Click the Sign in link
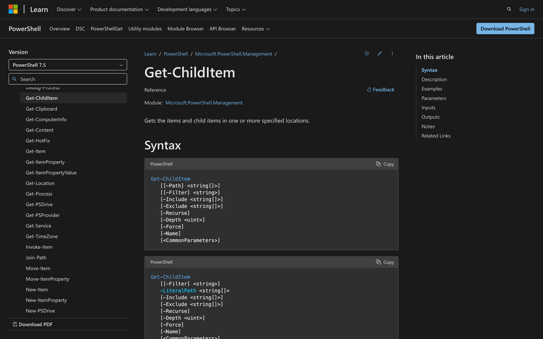Image resolution: width=543 pixels, height=339 pixels. click(526, 9)
